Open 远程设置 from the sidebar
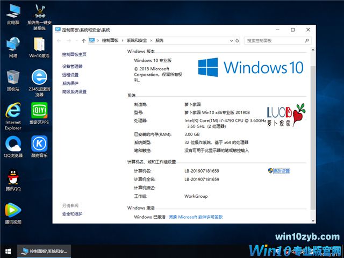Image resolution: width=344 pixels, height=258 pixels. (x=70, y=75)
